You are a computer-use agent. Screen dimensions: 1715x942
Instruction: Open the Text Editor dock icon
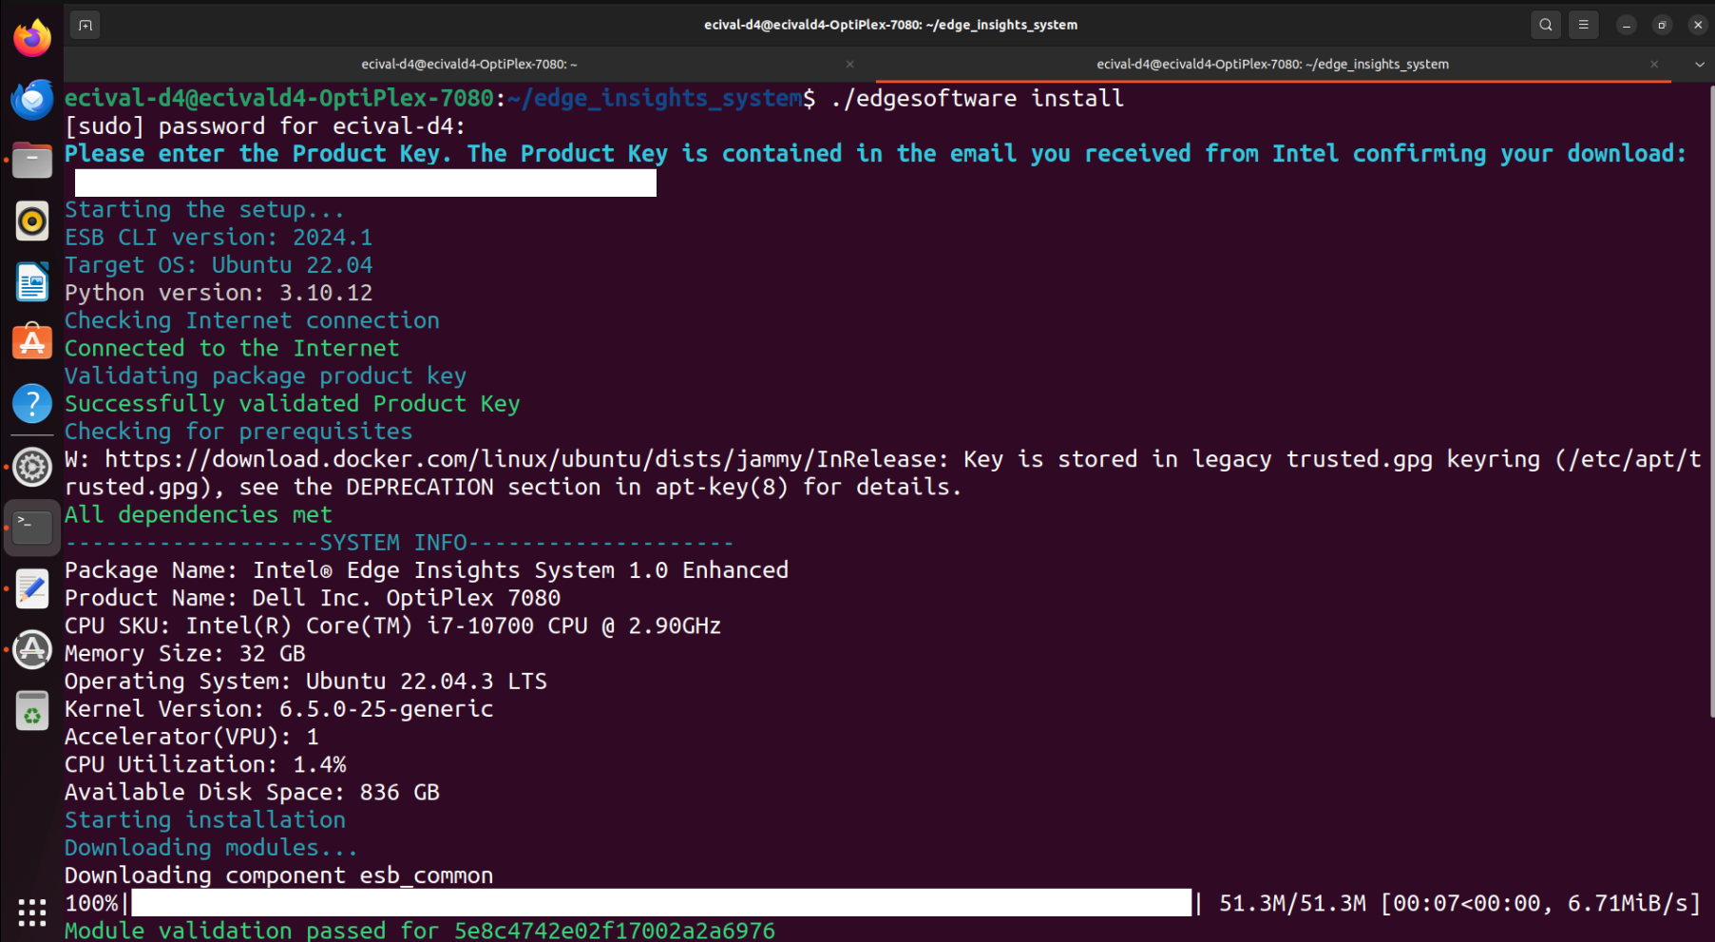click(x=32, y=588)
